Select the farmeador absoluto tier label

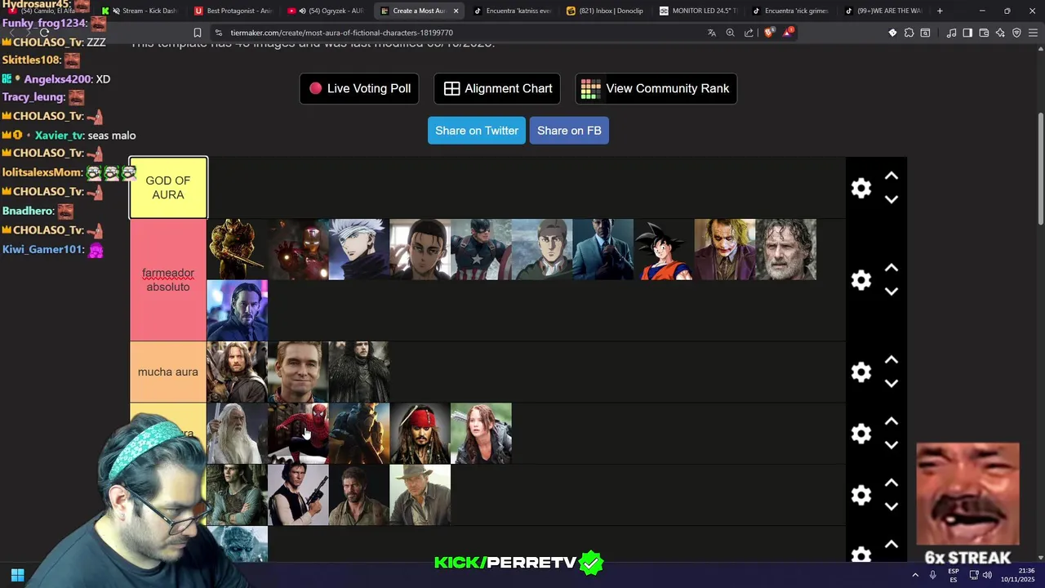(168, 280)
